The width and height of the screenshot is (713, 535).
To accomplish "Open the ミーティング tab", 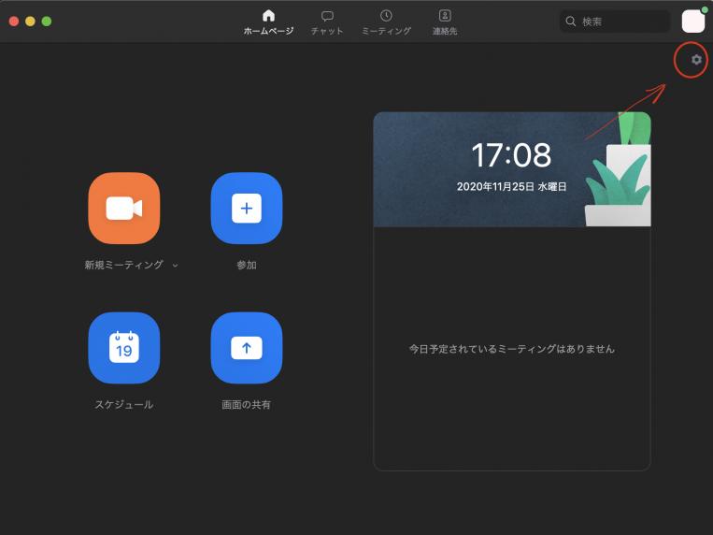I will pyautogui.click(x=386, y=22).
